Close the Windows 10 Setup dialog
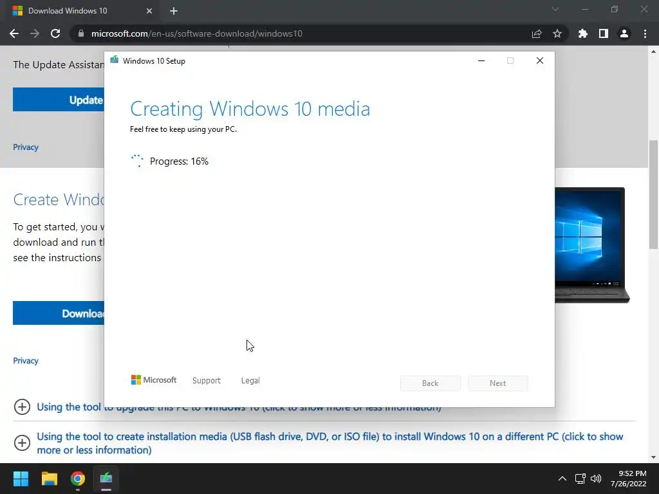659x494 pixels. coord(540,60)
